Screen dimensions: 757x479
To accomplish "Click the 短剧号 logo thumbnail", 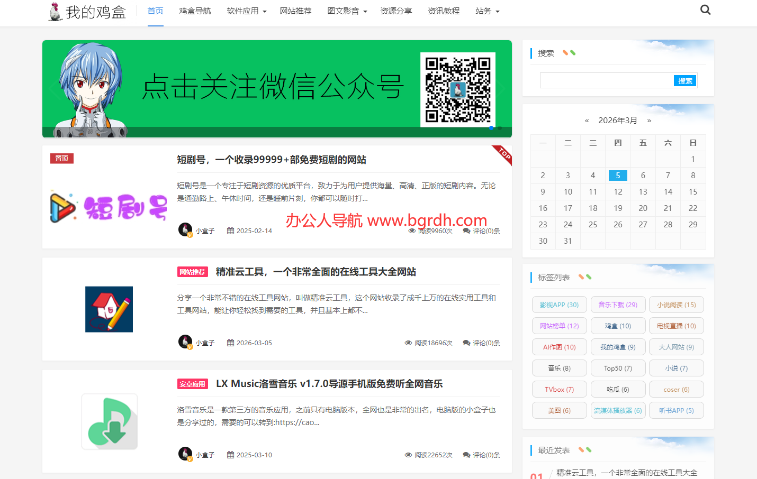I will click(109, 207).
